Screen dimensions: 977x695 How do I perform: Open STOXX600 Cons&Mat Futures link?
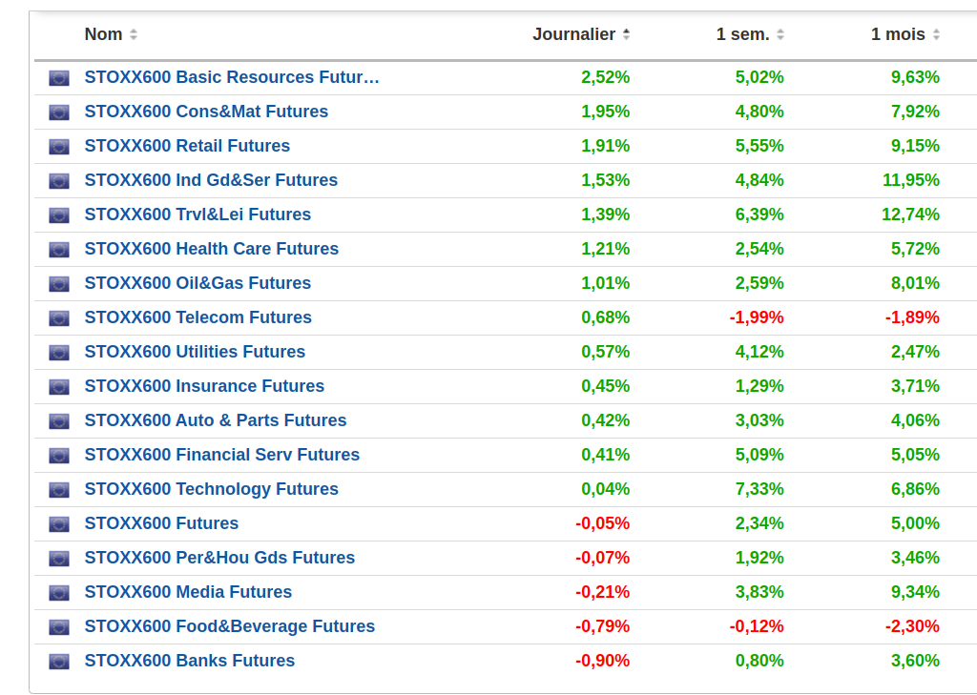click(x=206, y=112)
